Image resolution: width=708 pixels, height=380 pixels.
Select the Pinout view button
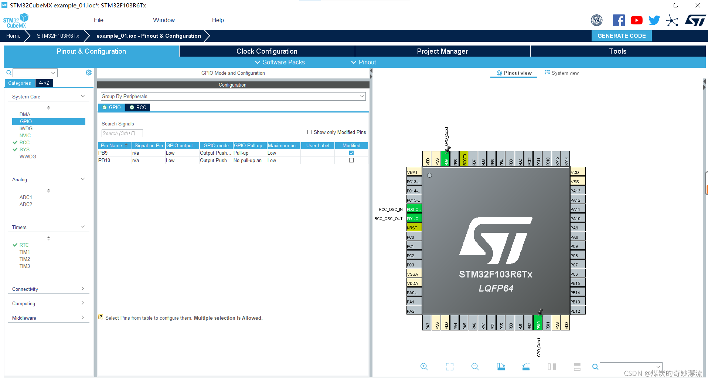pyautogui.click(x=514, y=73)
